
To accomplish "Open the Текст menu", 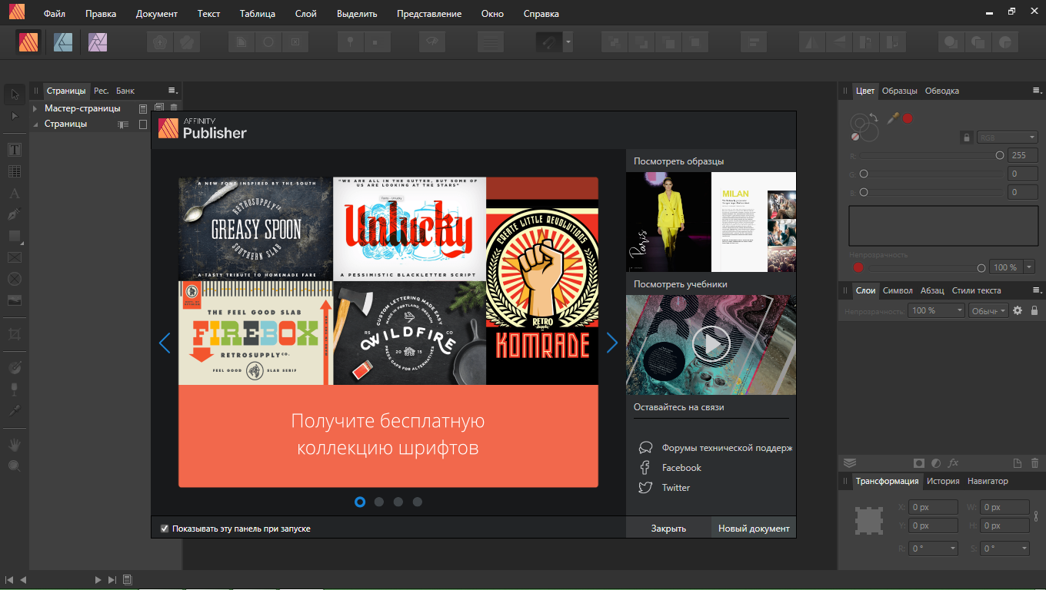I will [x=208, y=14].
